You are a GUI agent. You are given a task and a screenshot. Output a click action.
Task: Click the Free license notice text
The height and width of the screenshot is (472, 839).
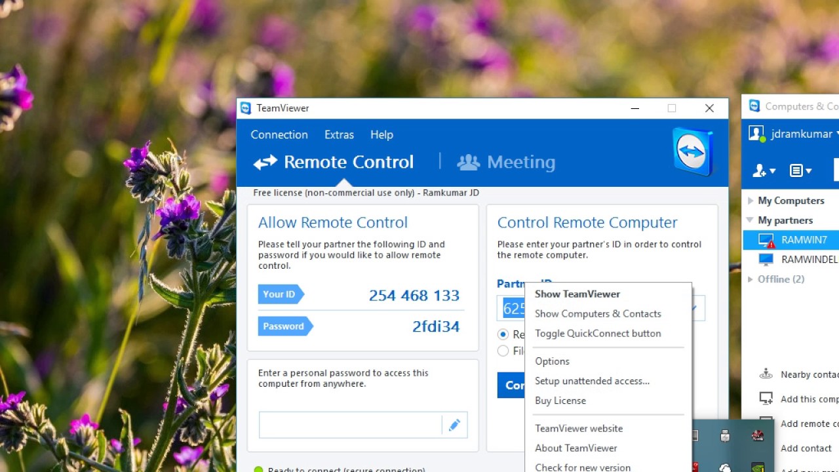point(366,193)
